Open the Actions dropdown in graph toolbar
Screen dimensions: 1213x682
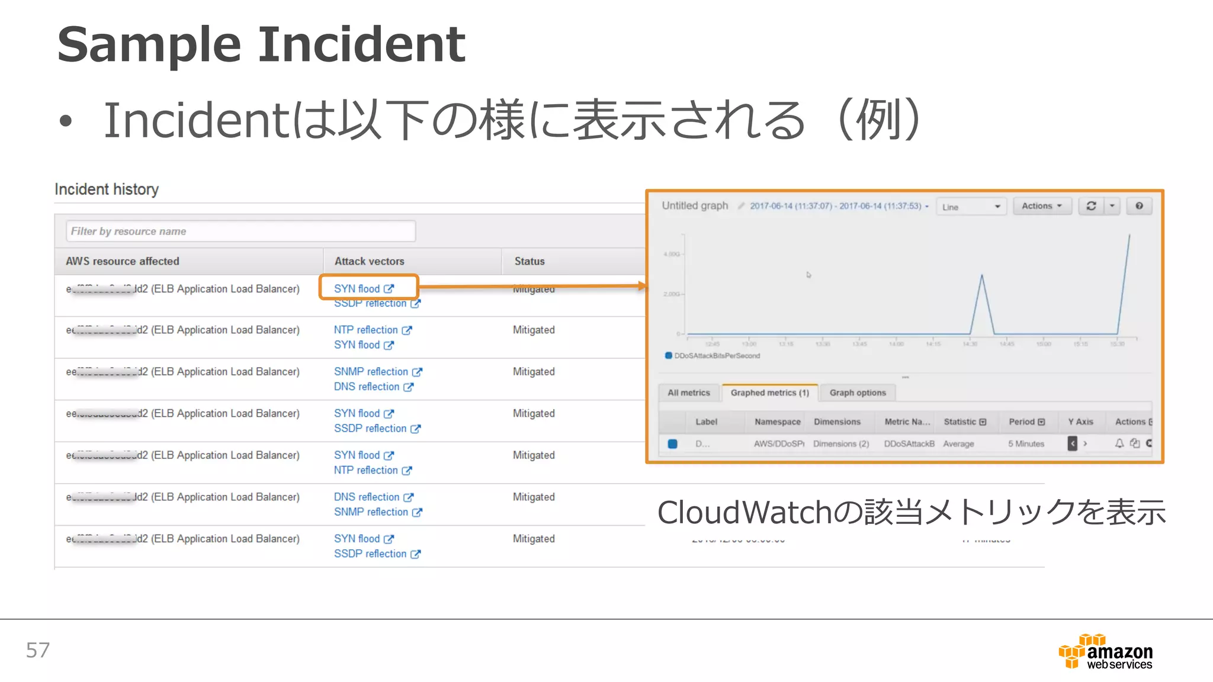(1042, 206)
